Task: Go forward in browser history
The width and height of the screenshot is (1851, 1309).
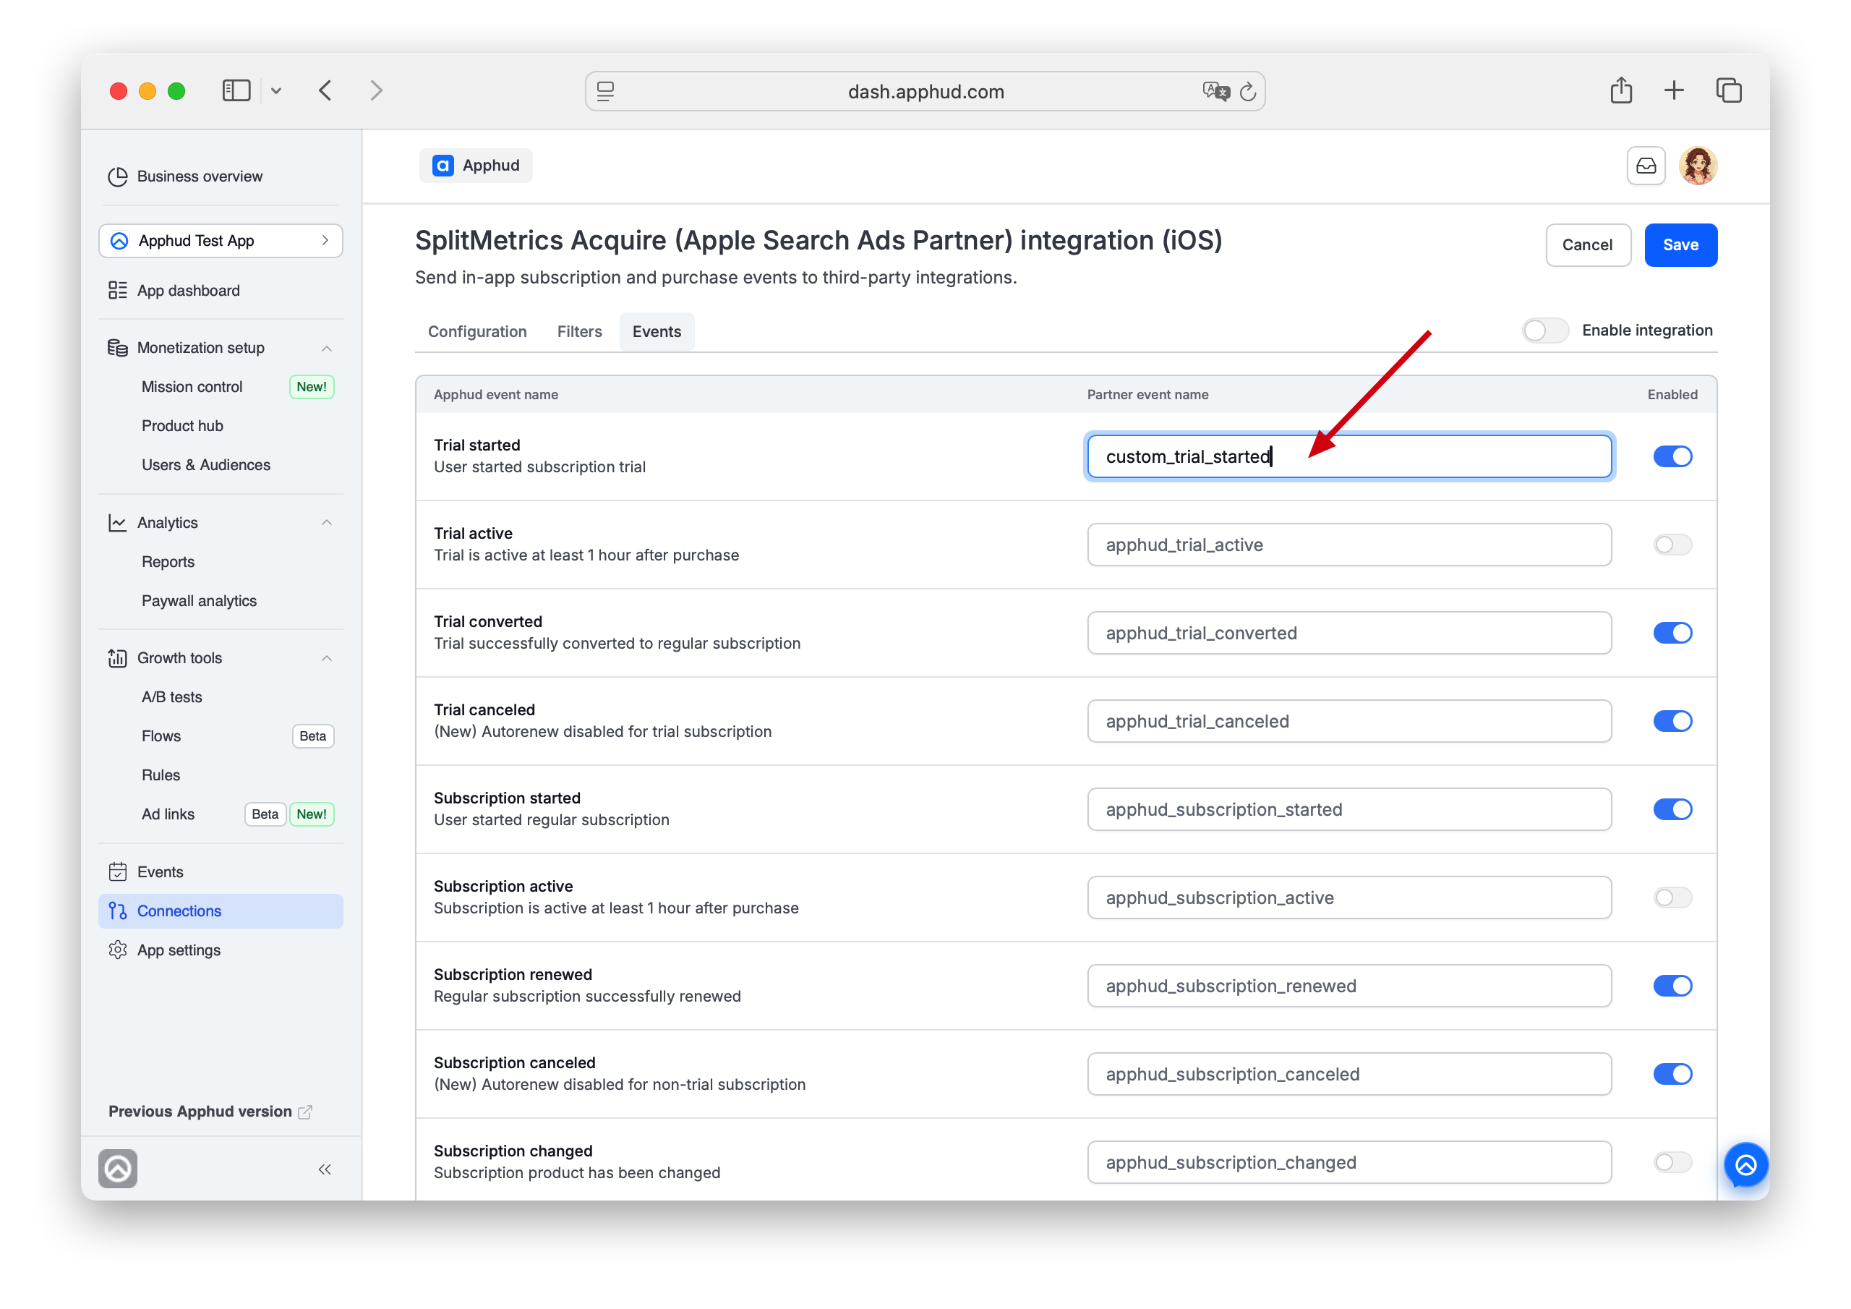Action: [x=377, y=90]
